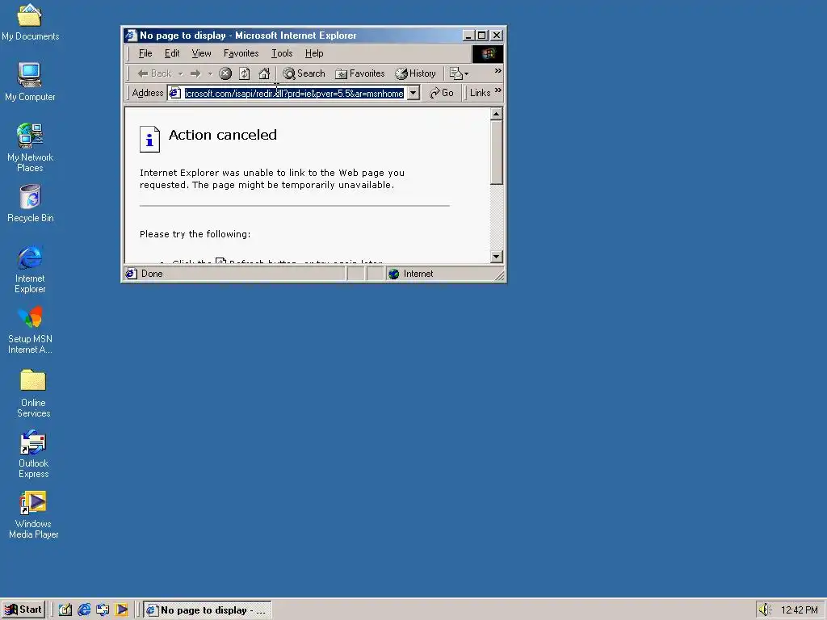
Task: Click the Stop toolbar icon
Action: (225, 73)
